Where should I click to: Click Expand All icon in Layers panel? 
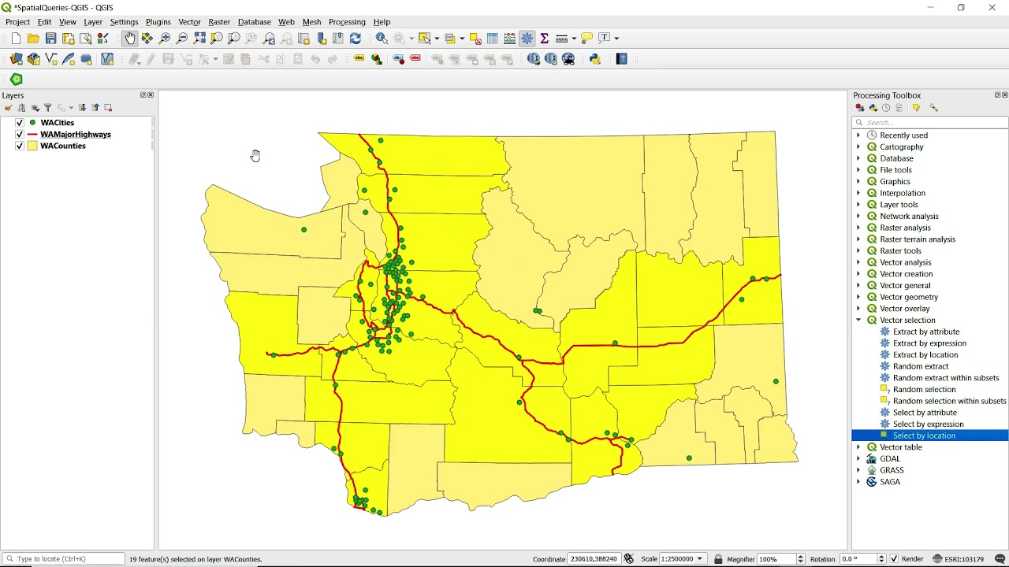coord(82,108)
